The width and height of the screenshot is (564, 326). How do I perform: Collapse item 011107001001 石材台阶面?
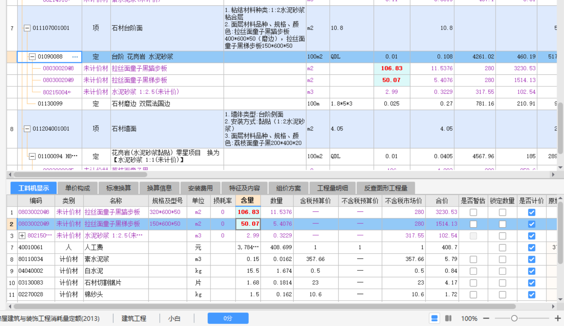coord(27,28)
